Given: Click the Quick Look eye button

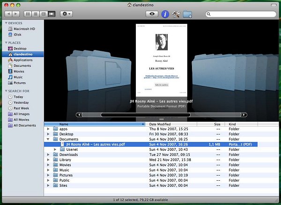Looking at the screenshot, I should coord(151,14).
